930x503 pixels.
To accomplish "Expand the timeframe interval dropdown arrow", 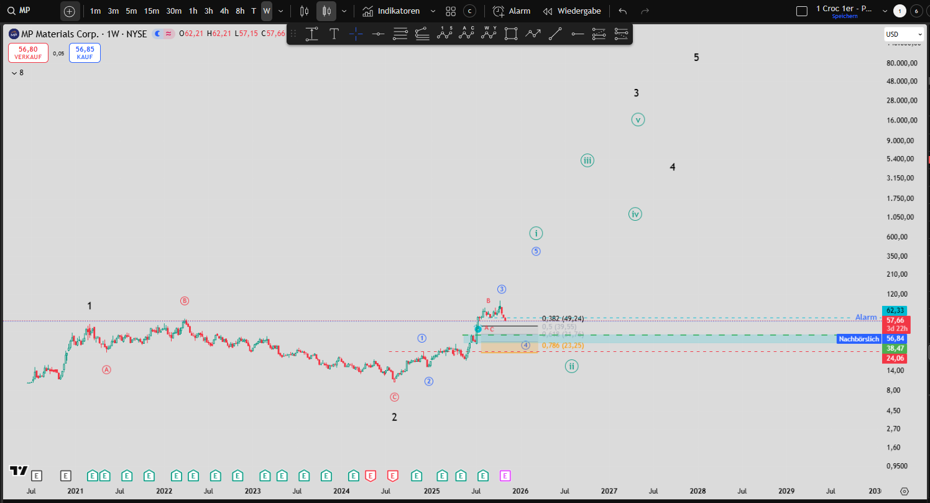I will [281, 11].
